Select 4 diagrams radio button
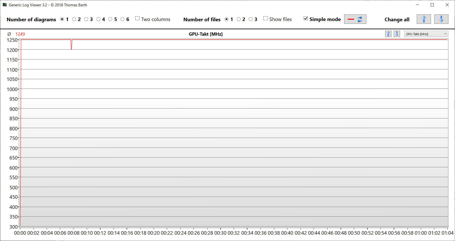This screenshot has height=241, width=455. 98,19
